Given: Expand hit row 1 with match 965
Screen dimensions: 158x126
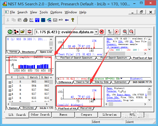Looking at the screenshot, I should coord(10,82).
